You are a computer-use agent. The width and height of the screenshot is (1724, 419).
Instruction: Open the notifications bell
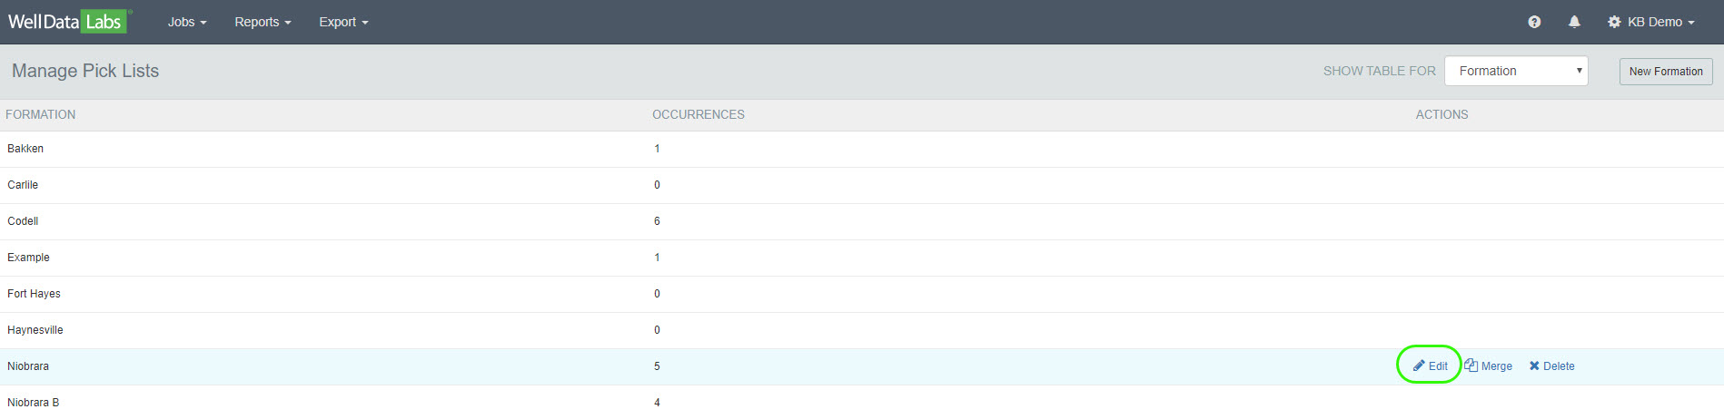tap(1574, 22)
